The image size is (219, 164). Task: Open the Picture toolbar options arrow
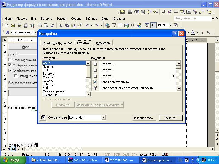click(214, 13)
